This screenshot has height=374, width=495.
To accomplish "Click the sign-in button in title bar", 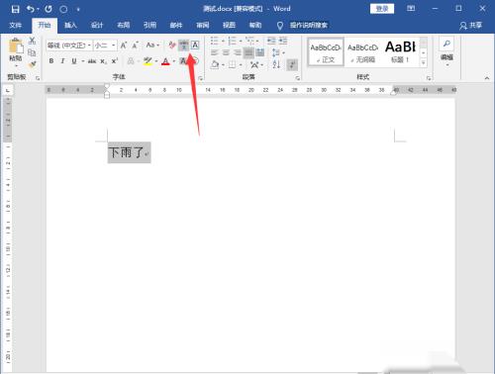I will tap(382, 9).
